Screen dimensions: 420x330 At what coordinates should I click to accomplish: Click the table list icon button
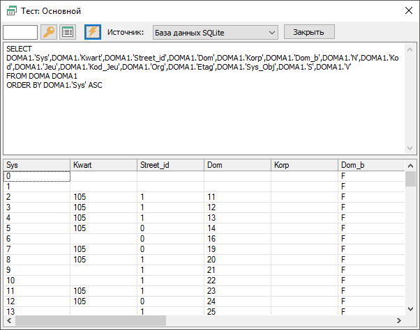tap(68, 32)
